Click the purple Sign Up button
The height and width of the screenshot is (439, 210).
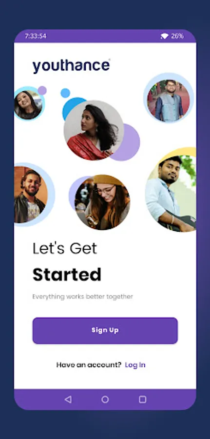click(x=105, y=330)
